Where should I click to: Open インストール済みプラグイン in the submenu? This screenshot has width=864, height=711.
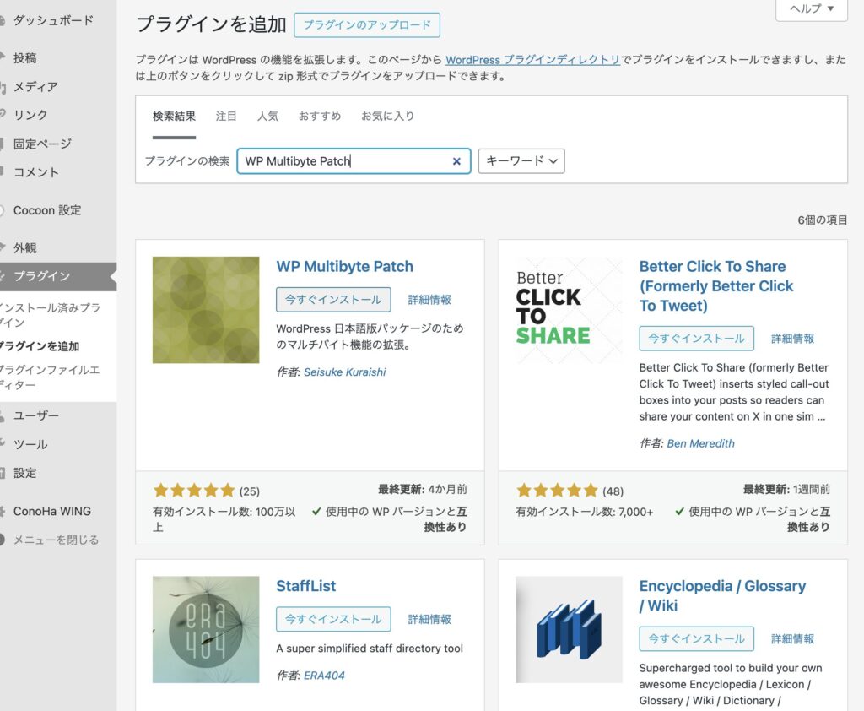point(51,315)
